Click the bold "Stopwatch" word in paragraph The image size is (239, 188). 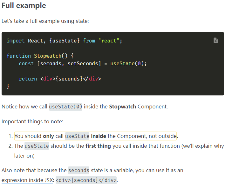point(122,107)
